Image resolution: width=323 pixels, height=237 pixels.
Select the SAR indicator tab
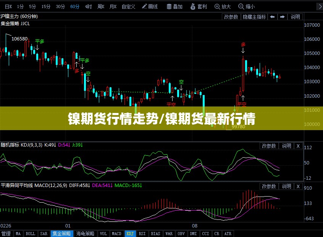click(x=44, y=234)
